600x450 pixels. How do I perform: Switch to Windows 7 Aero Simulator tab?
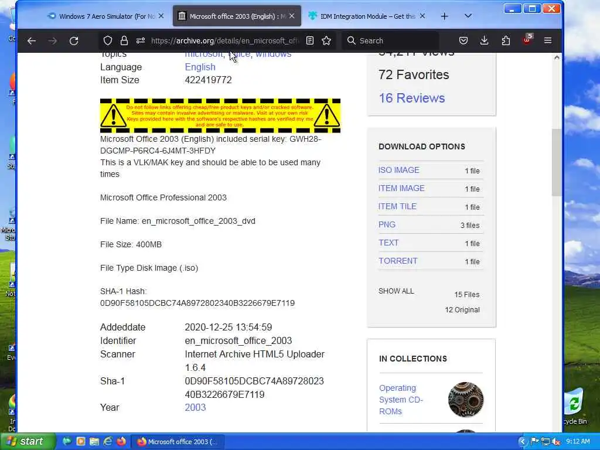[105, 16]
